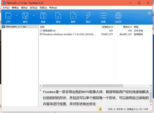
Task: Click the horizontal scrollbar right arrow
Action: point(151,86)
